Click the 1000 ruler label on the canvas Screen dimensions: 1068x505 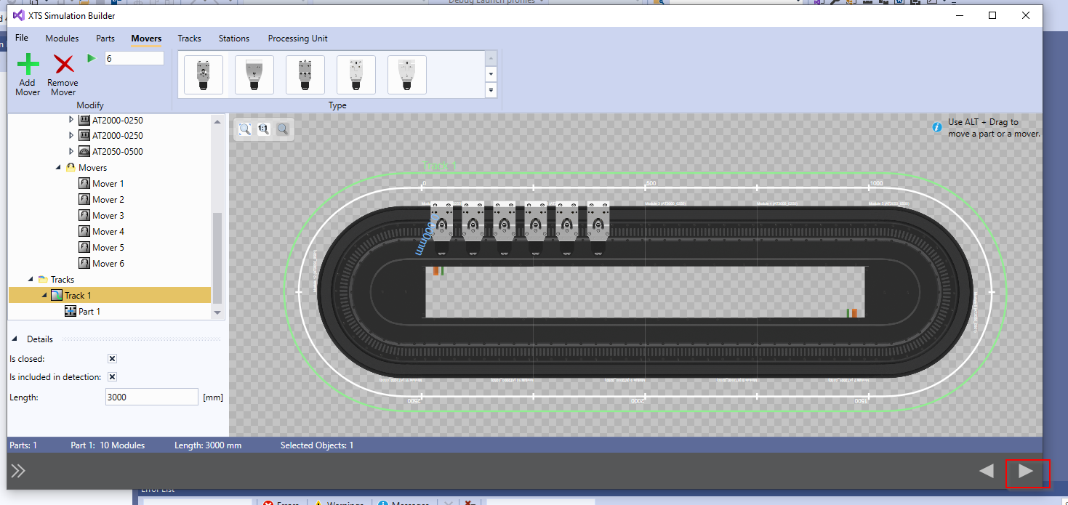point(876,183)
